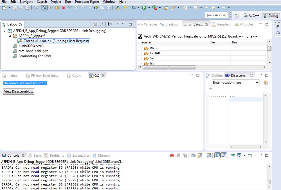Switch to the Modules tab
The width and height of the screenshot is (281, 190).
coord(244,24)
